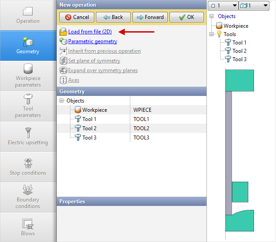Click the Geometry sidebar icon

point(28,41)
